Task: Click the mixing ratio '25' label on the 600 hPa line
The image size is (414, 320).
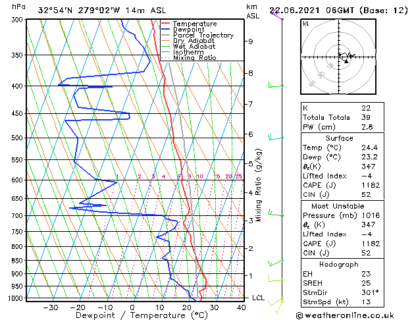Action: click(238, 176)
